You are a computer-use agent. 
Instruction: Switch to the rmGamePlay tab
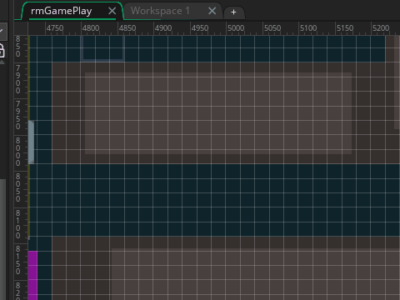click(x=61, y=11)
